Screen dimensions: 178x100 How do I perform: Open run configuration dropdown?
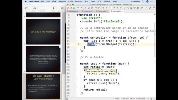(111, 8)
